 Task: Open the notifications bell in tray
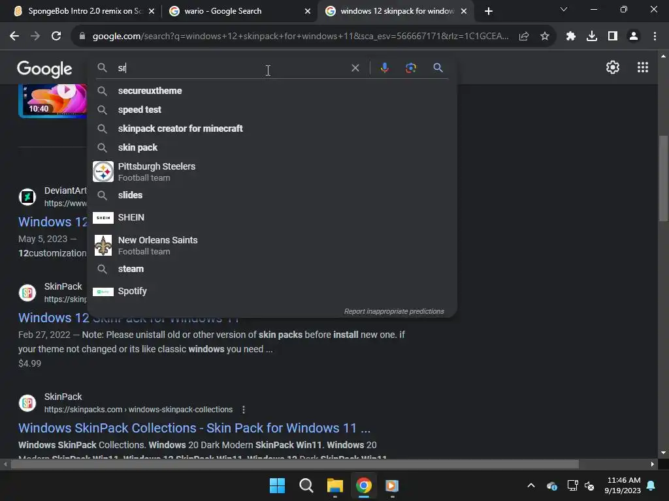(651, 485)
